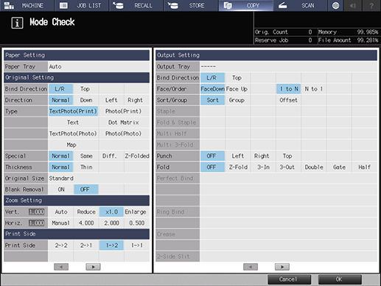Choose Group in Sort/Group row
This screenshot has height=286, width=381.
tap(237, 100)
